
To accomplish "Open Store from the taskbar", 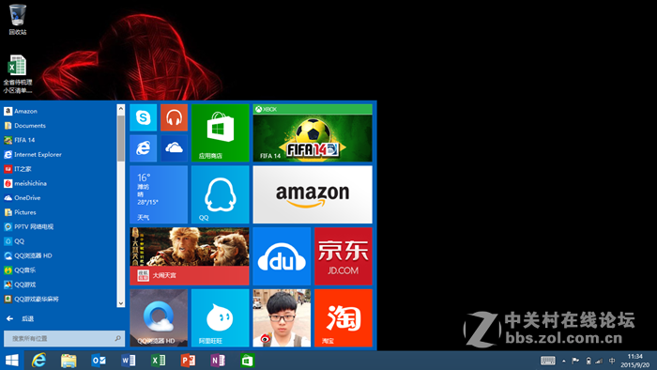I will (x=247, y=361).
